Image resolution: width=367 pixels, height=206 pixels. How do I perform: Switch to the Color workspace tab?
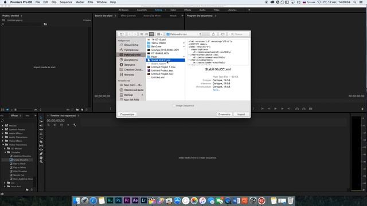point(173,10)
